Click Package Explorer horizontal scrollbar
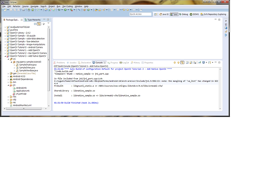This screenshot has width=270, height=174. tap(24, 109)
